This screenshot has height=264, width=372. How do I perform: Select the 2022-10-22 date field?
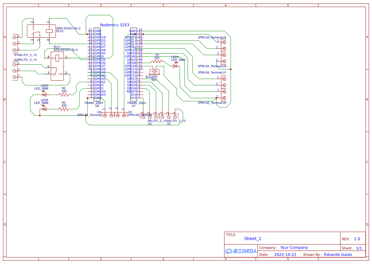(x=285, y=254)
